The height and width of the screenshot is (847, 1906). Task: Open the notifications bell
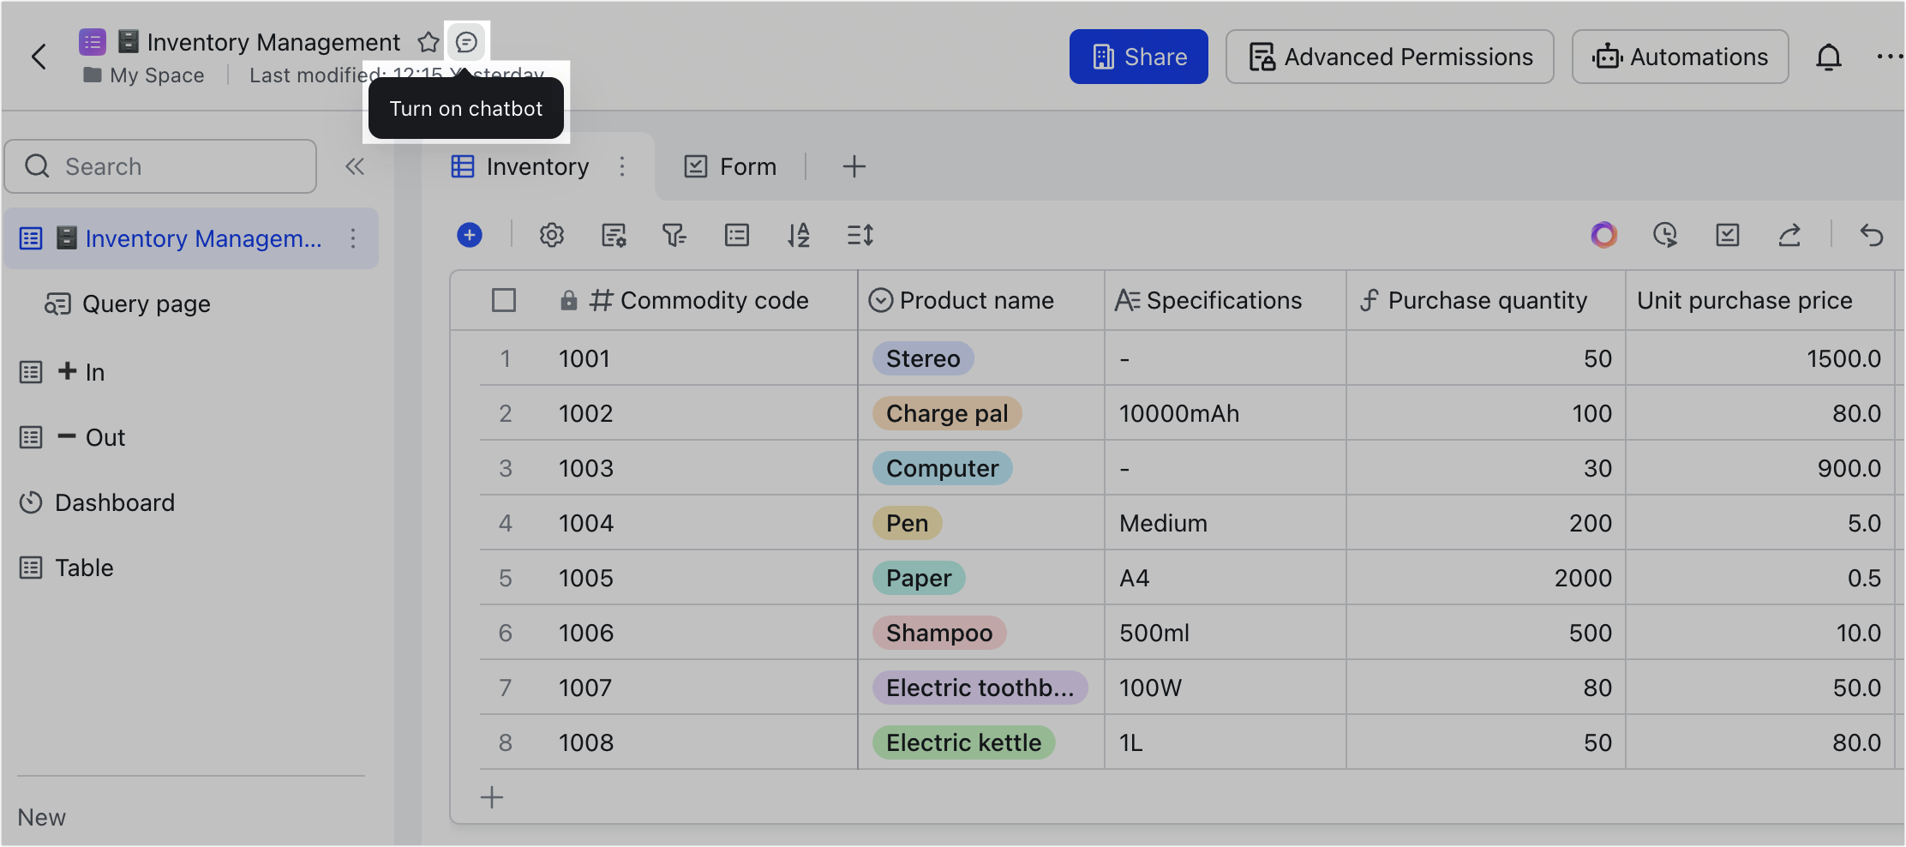pos(1828,57)
